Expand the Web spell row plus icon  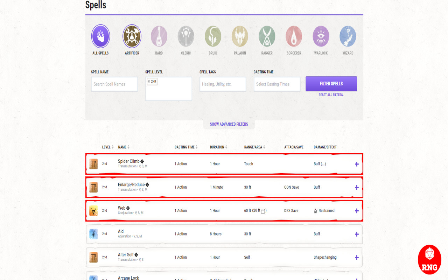pyautogui.click(x=357, y=211)
